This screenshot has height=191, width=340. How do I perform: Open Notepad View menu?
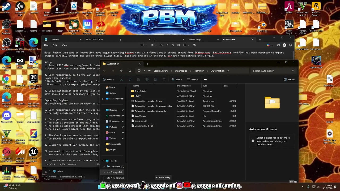click(65, 45)
